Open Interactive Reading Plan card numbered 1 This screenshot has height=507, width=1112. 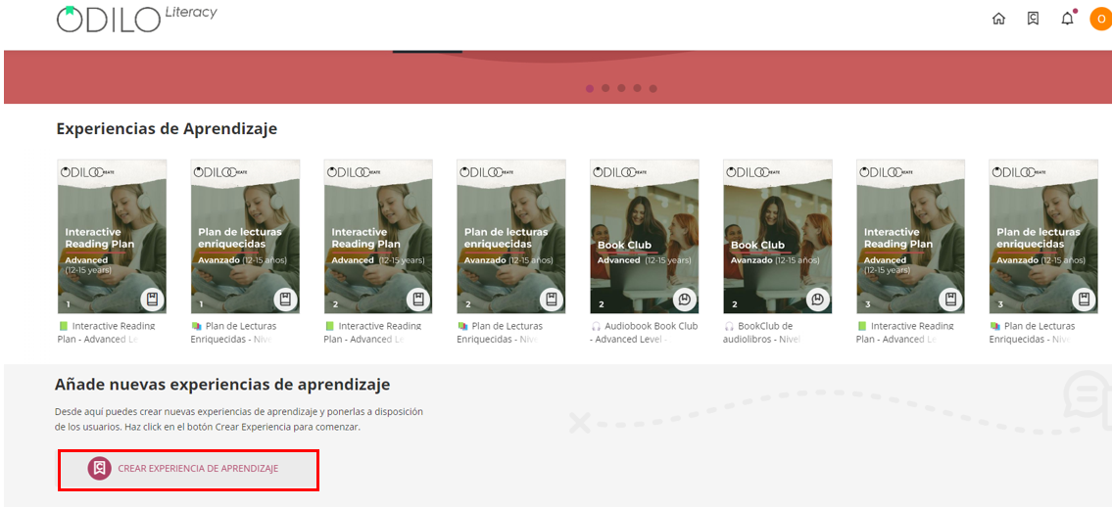112,237
